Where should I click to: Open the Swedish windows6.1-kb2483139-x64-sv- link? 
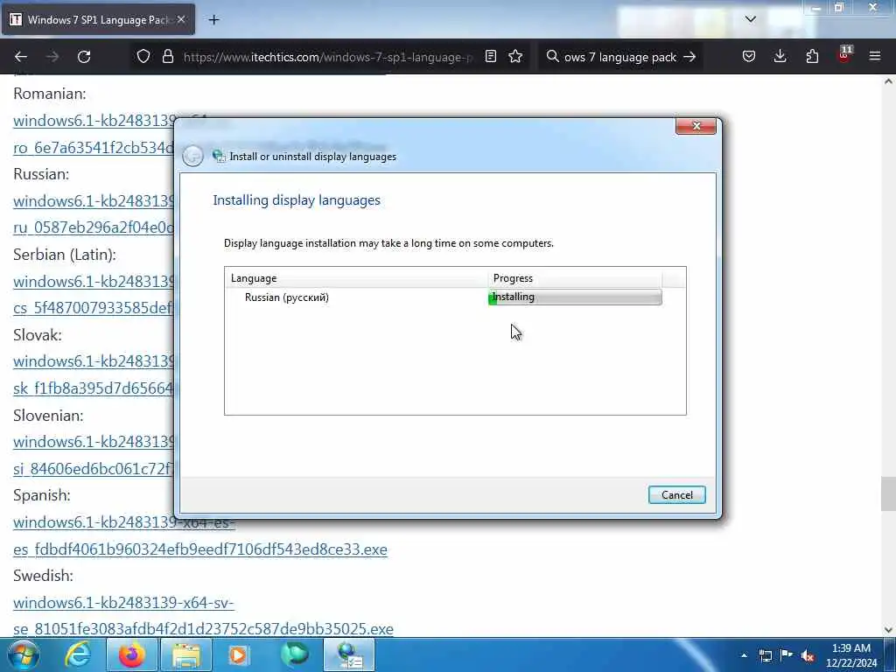(x=123, y=602)
